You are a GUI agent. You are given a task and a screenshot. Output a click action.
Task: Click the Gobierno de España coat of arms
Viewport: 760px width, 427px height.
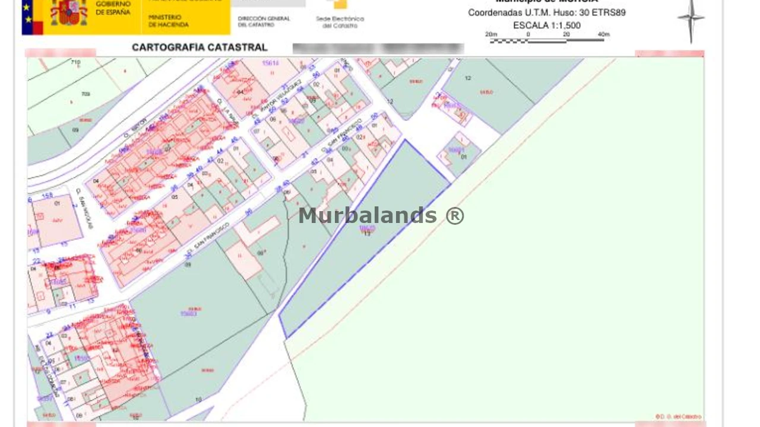point(68,13)
